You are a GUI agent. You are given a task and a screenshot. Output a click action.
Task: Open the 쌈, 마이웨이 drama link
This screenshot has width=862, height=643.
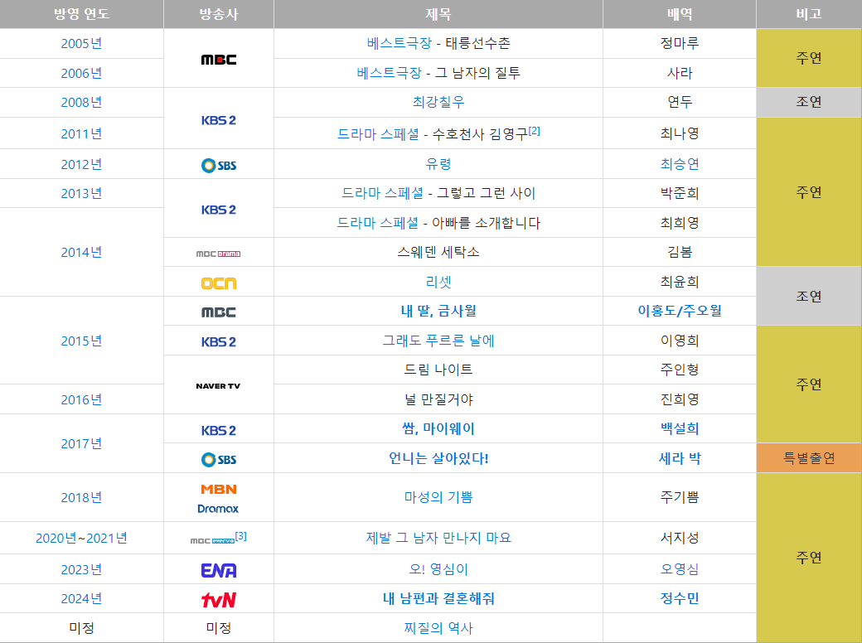click(439, 428)
